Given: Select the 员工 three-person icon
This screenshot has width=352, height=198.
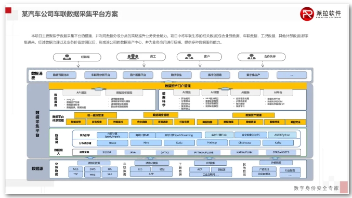Looking at the screenshot, I should point(133,57).
